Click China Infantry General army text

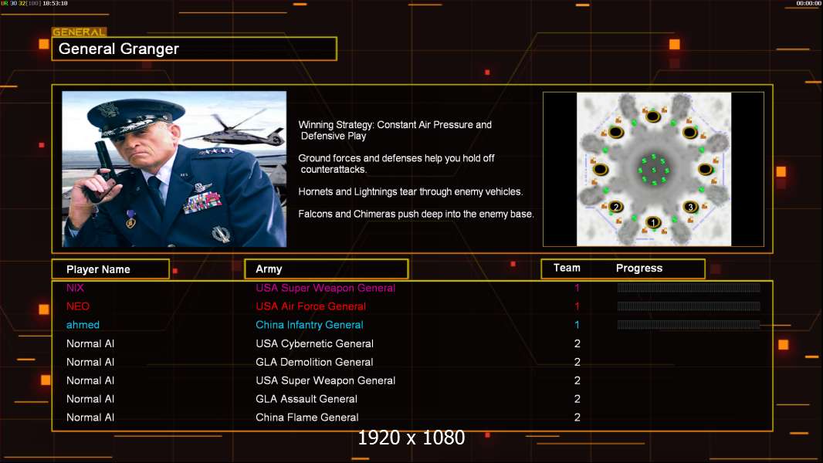[310, 325]
